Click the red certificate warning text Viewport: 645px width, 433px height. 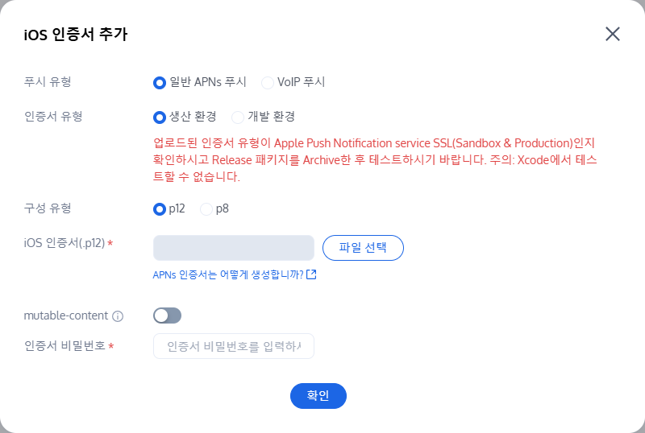coord(375,159)
